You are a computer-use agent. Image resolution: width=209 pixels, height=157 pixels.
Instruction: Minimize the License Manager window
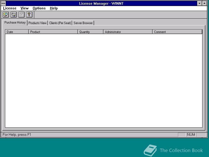(199, 3)
